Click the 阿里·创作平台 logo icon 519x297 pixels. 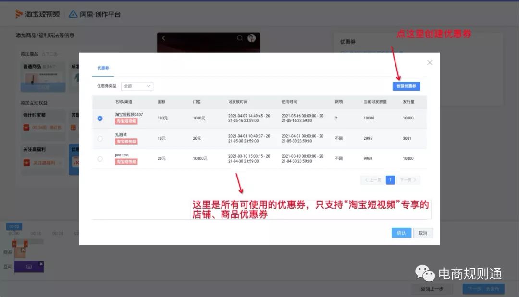pyautogui.click(x=73, y=14)
